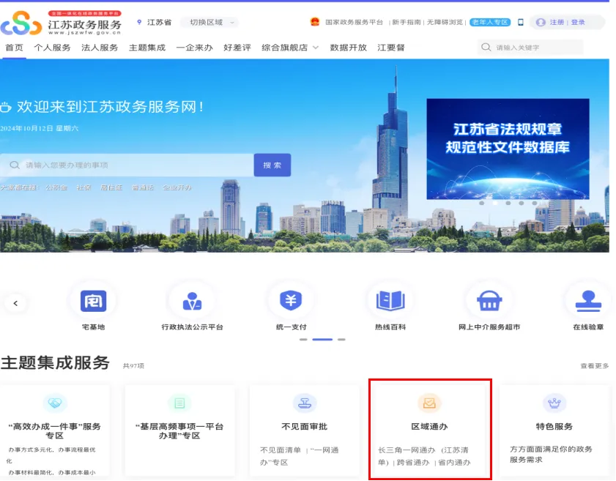Open the 热线百科 book icon
616x481 pixels.
point(390,301)
